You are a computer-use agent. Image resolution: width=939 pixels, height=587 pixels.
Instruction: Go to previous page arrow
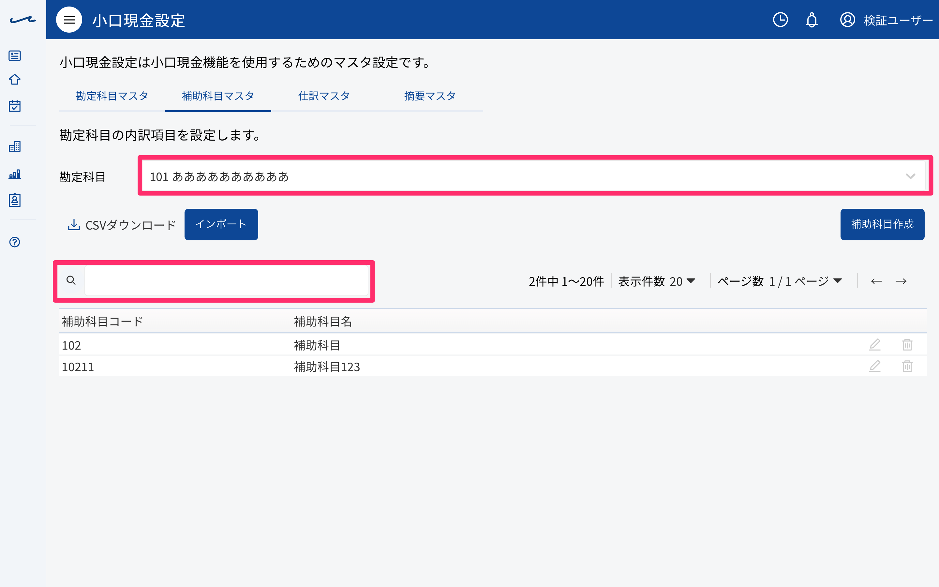pyautogui.click(x=876, y=281)
